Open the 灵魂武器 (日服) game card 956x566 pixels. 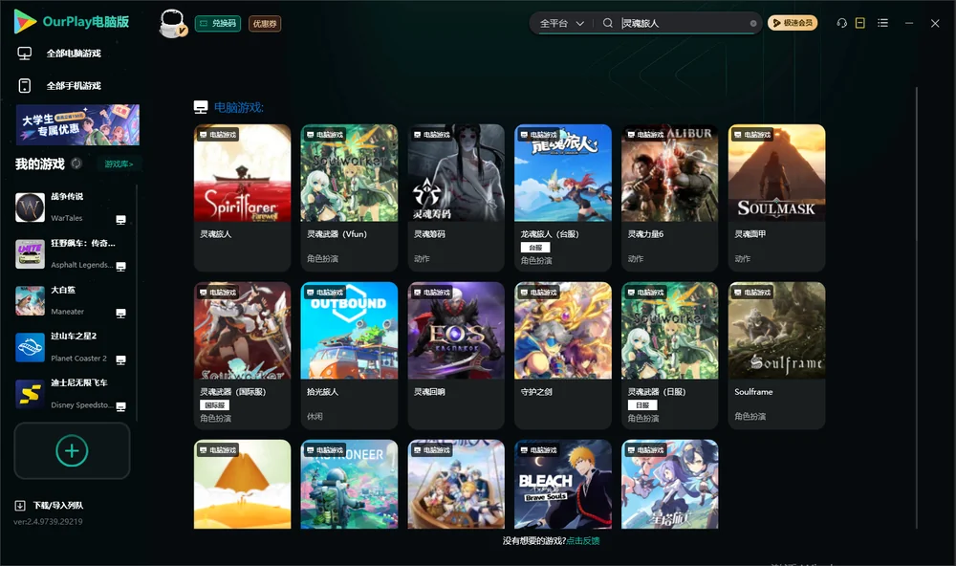pos(669,355)
